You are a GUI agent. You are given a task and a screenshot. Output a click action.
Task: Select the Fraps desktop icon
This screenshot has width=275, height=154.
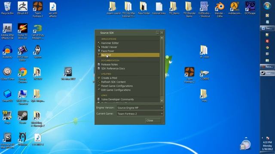coord(7,118)
